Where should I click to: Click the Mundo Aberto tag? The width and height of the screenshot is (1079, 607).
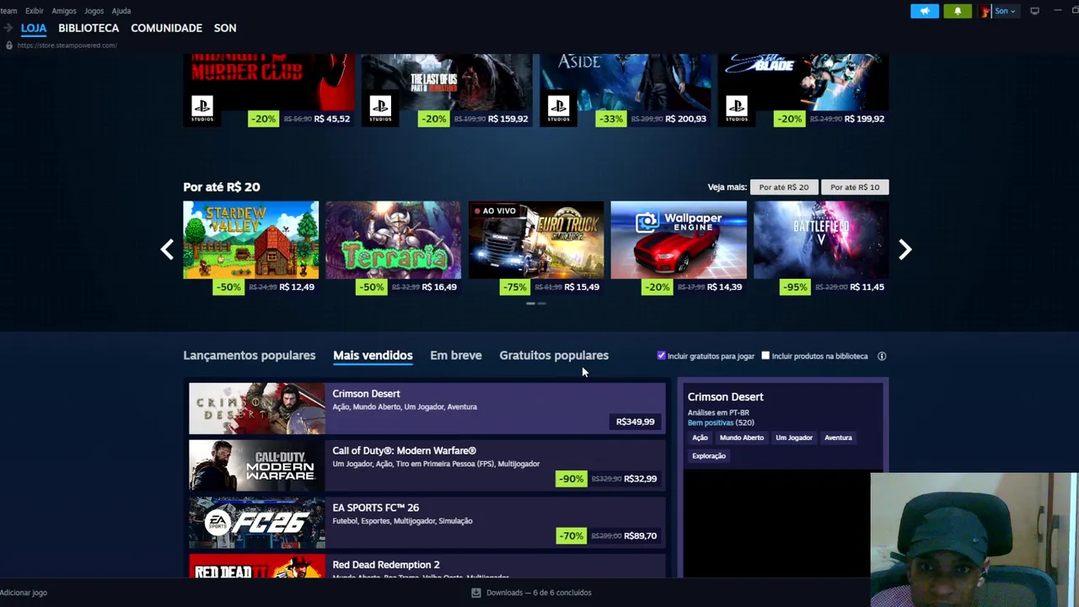point(742,438)
